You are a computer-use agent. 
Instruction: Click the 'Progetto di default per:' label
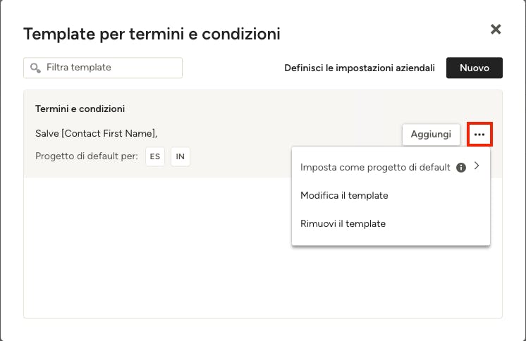87,156
